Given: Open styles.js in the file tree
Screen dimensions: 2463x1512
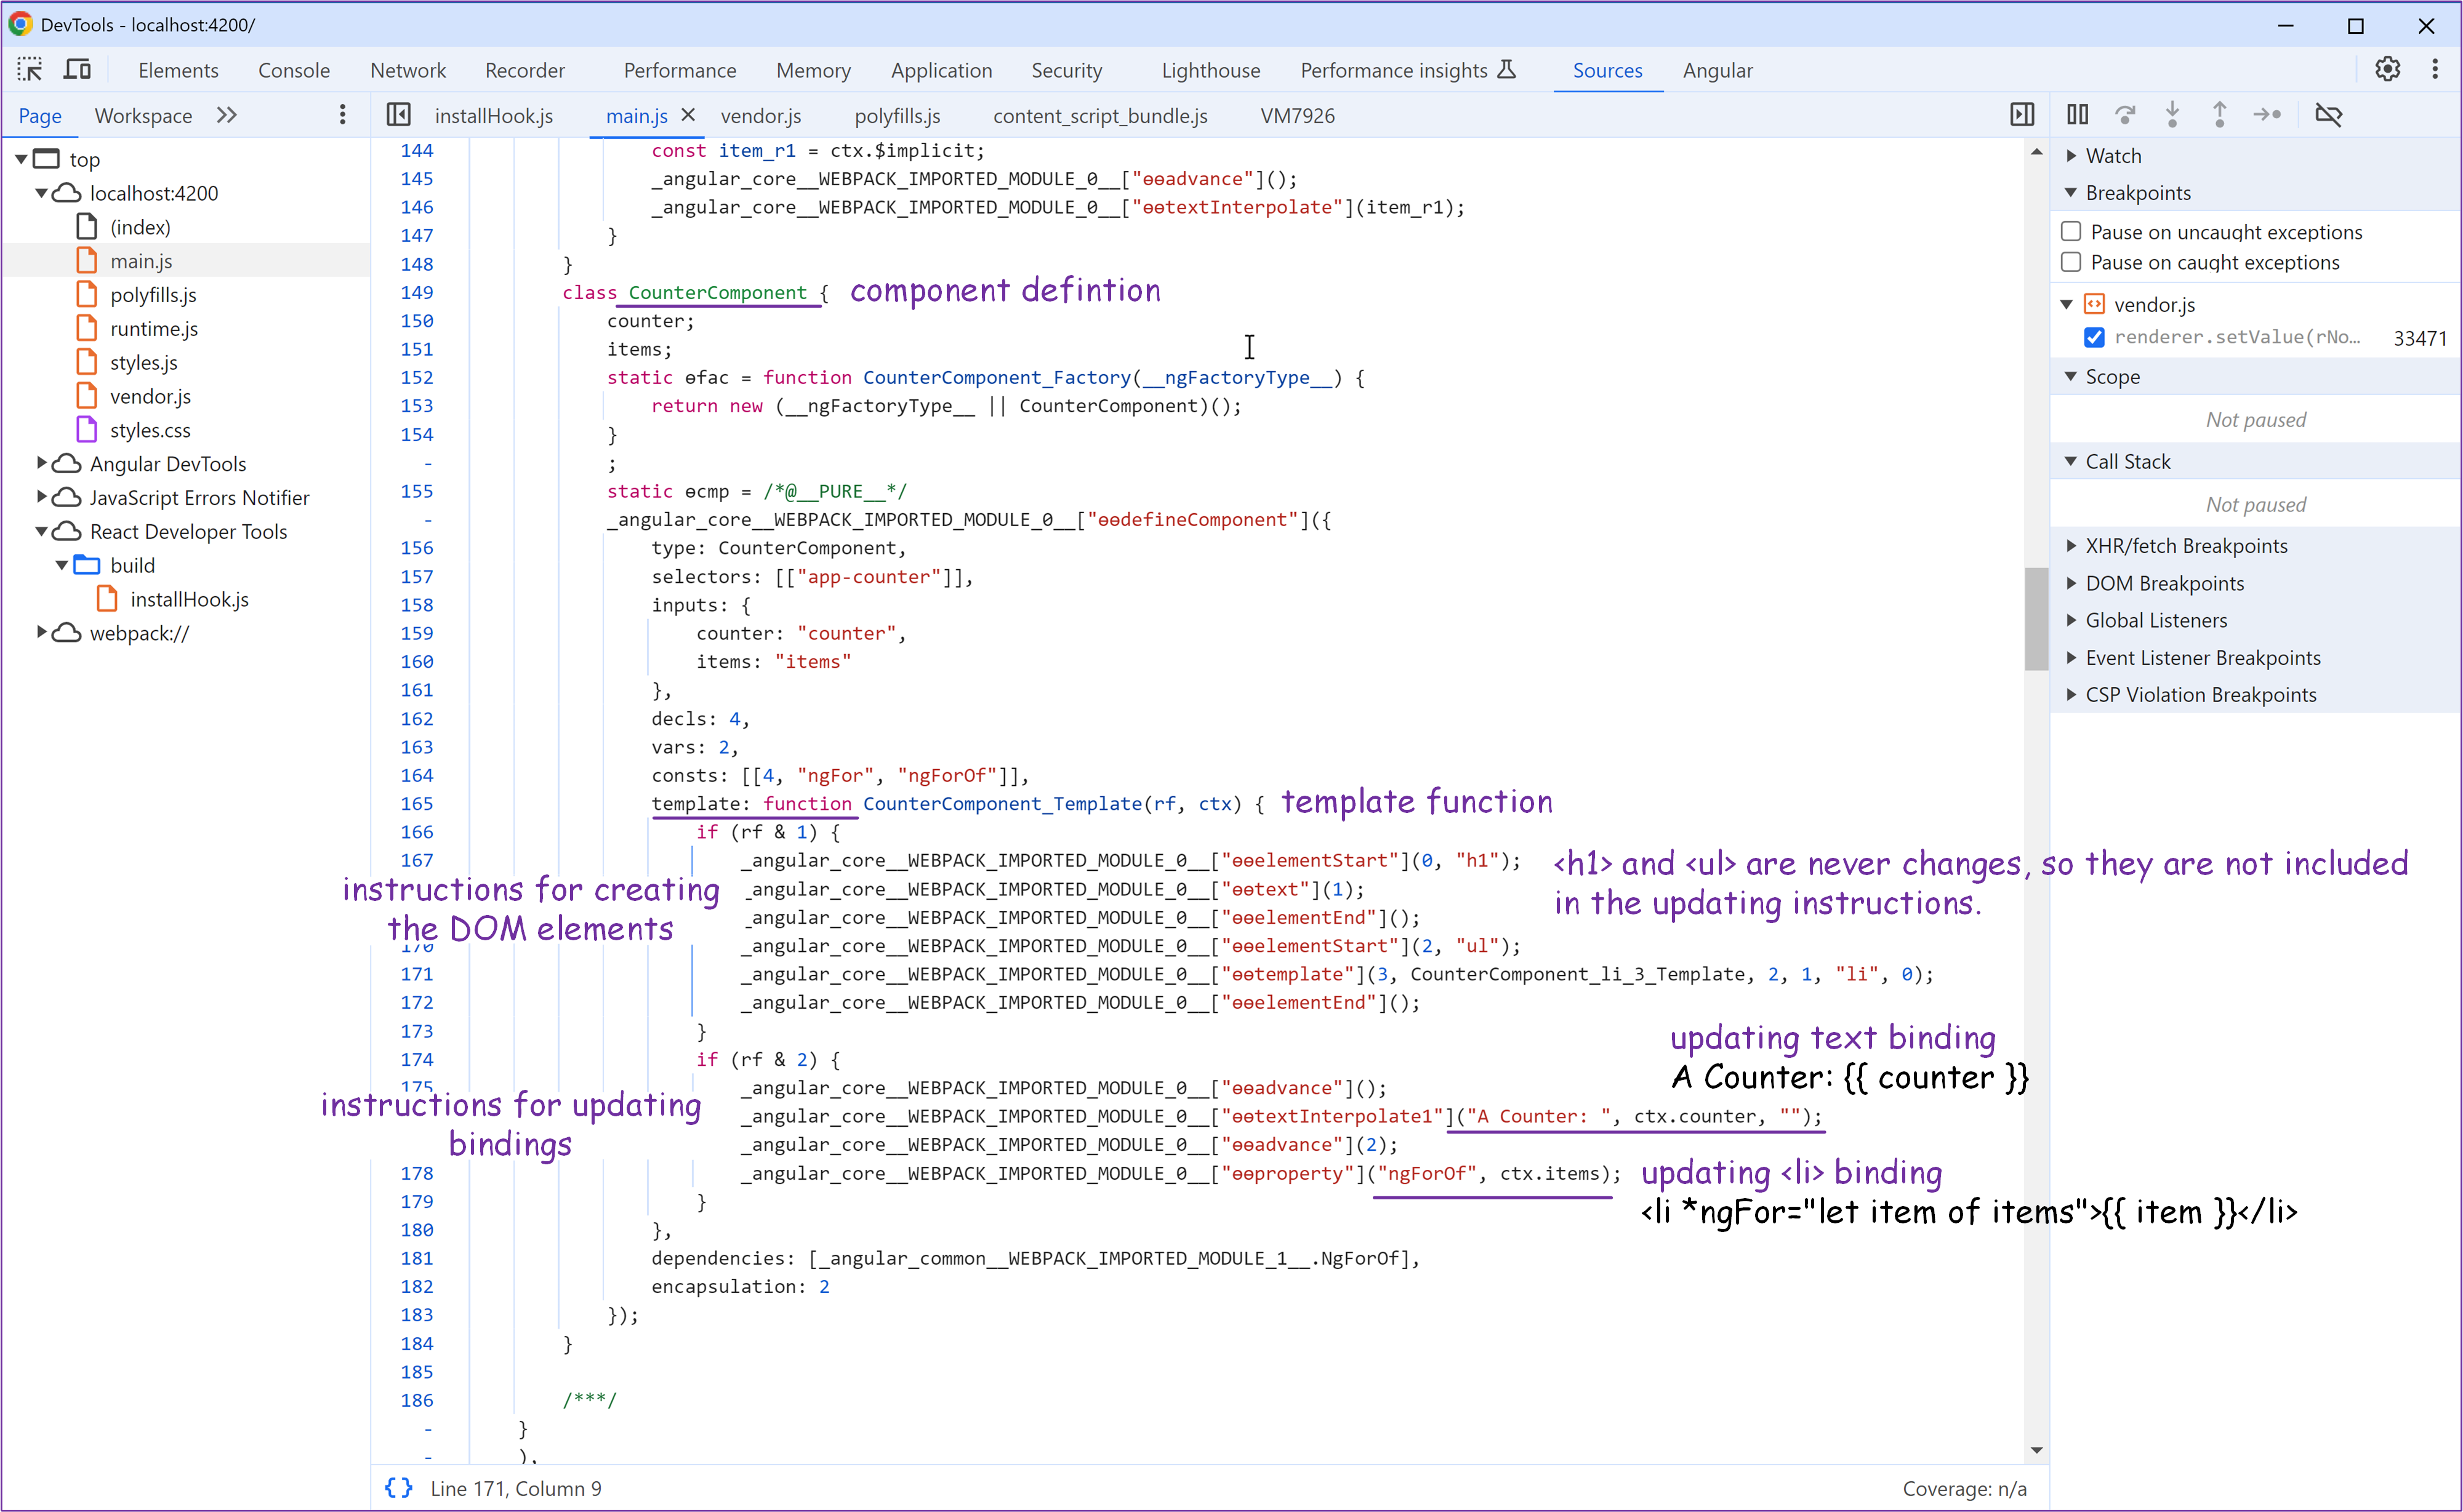Looking at the screenshot, I should tap(144, 362).
